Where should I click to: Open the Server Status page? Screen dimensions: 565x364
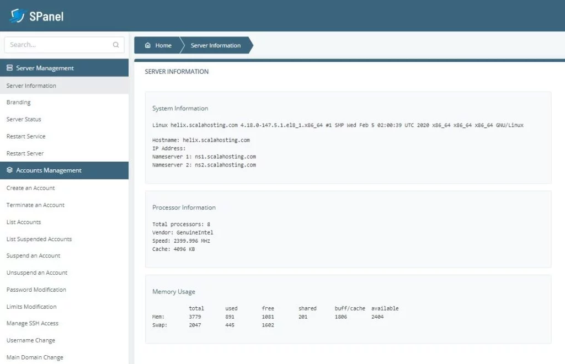point(24,119)
